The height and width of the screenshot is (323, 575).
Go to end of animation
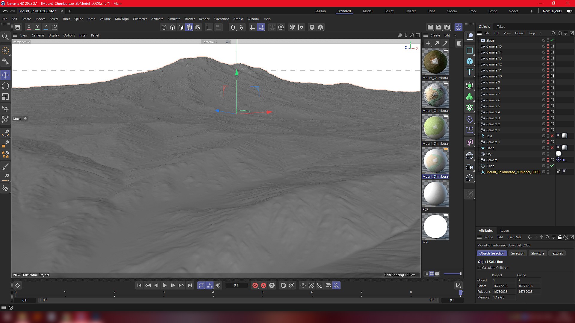190,285
